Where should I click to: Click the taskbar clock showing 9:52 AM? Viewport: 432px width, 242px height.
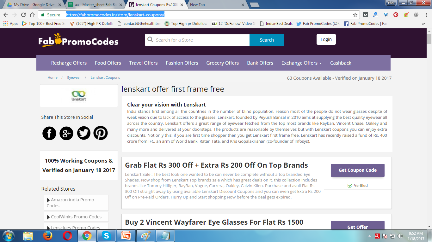pos(416,236)
